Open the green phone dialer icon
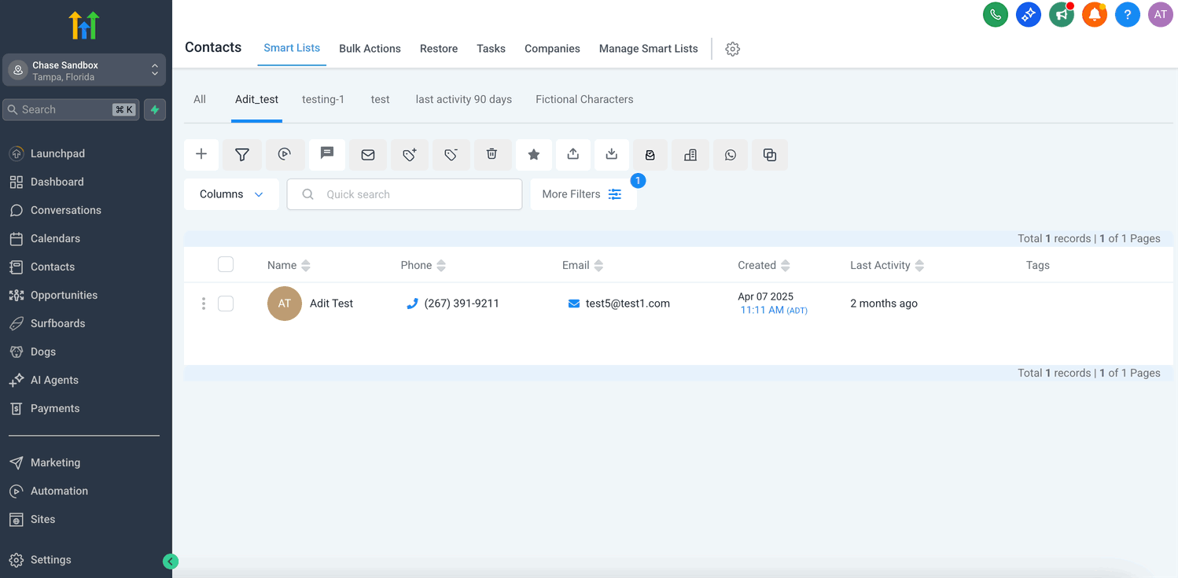Screen dimensions: 1178x578 pyautogui.click(x=996, y=14)
